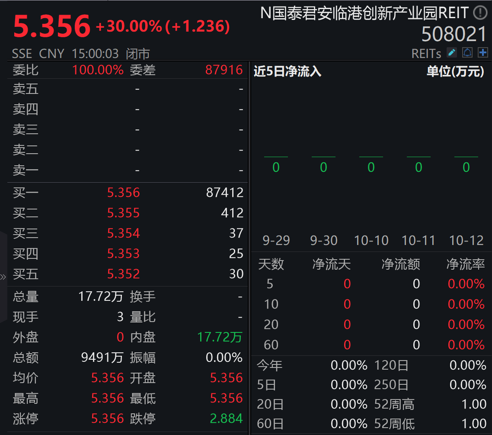The width and height of the screenshot is (492, 435).
Task: Select the 20-day row in net flow table
Action: [x=371, y=325]
